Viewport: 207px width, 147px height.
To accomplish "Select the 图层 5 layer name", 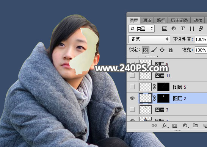I will click(179, 87).
